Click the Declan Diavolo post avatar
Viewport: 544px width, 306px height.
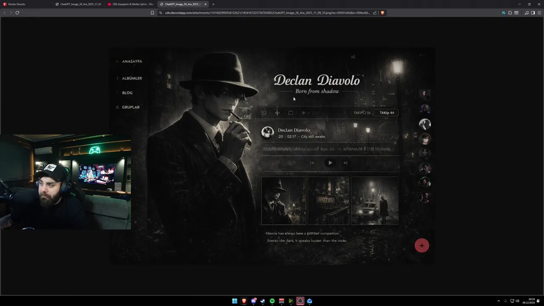coord(268,133)
